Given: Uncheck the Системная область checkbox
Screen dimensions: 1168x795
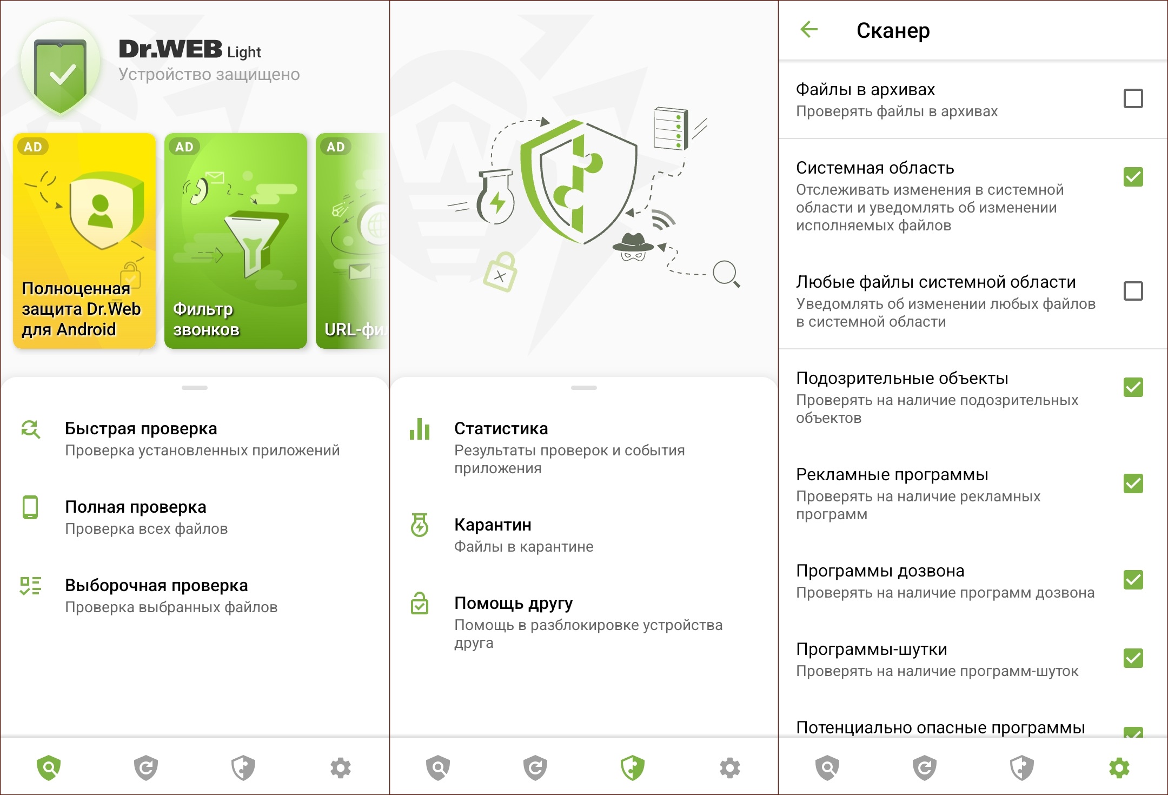Looking at the screenshot, I should coord(1133,177).
